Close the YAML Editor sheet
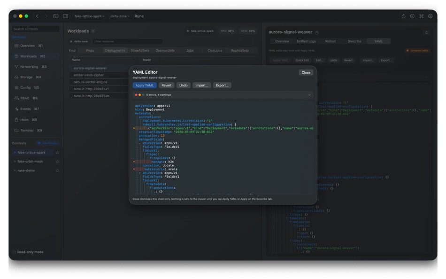This screenshot has width=446, height=279. click(x=306, y=73)
